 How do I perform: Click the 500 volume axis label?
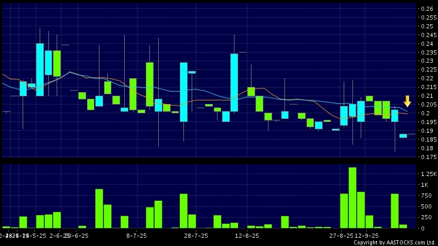pyautogui.click(x=426, y=206)
